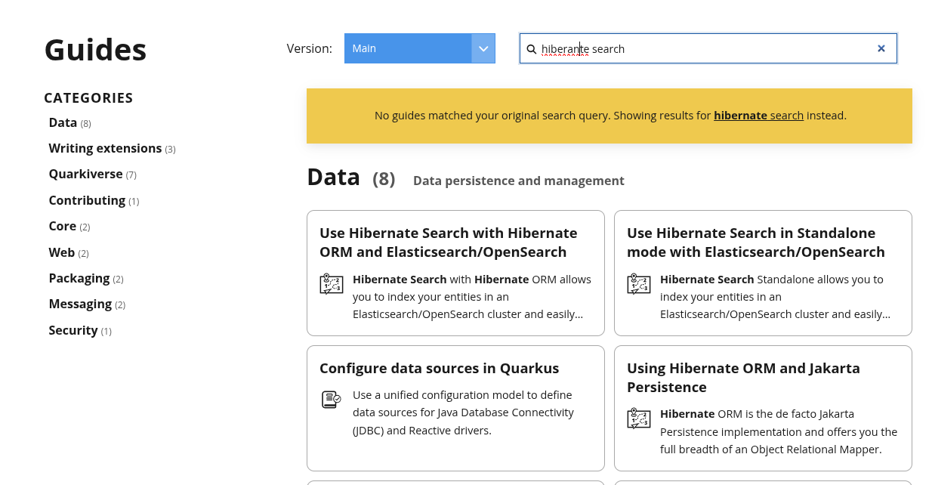The width and height of the screenshot is (932, 485).
Task: Click the CATEGORIES sidebar heading
Action: coord(88,98)
